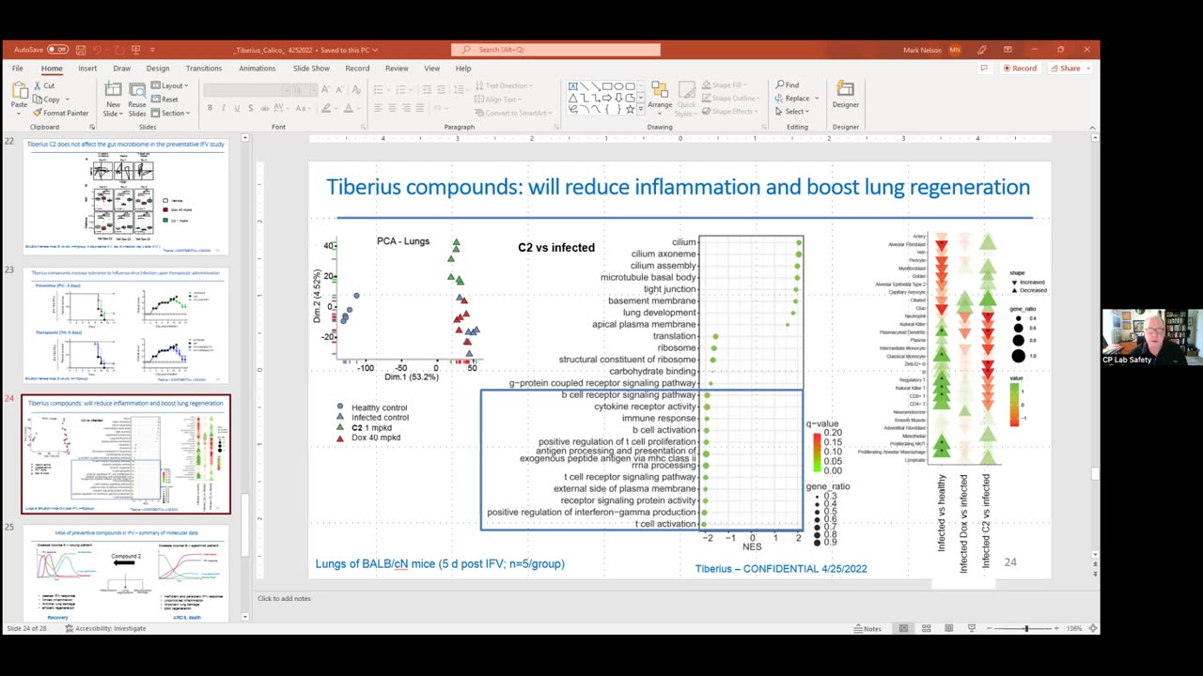Choose the star shape in gallery

(x=630, y=109)
